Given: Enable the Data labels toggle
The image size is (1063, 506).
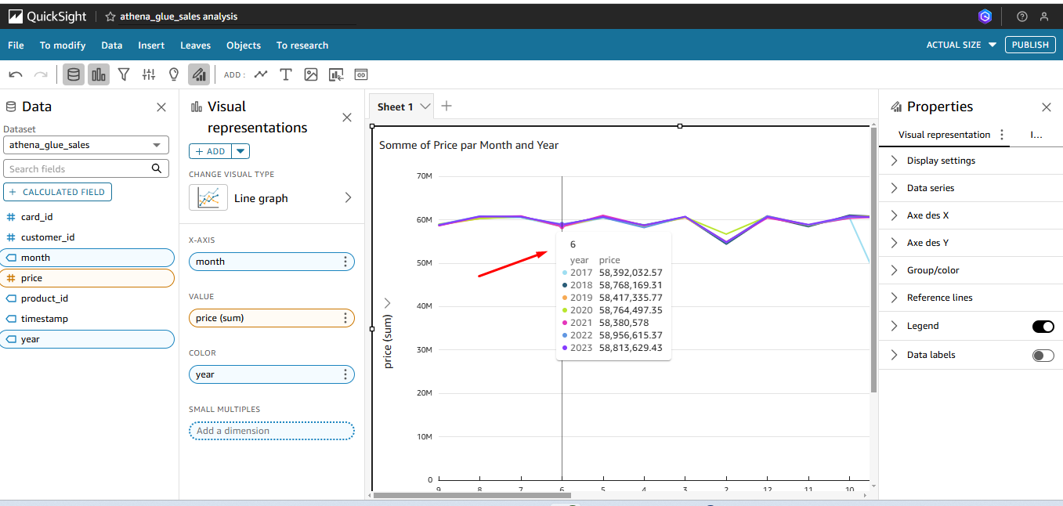Looking at the screenshot, I should pyautogui.click(x=1043, y=356).
